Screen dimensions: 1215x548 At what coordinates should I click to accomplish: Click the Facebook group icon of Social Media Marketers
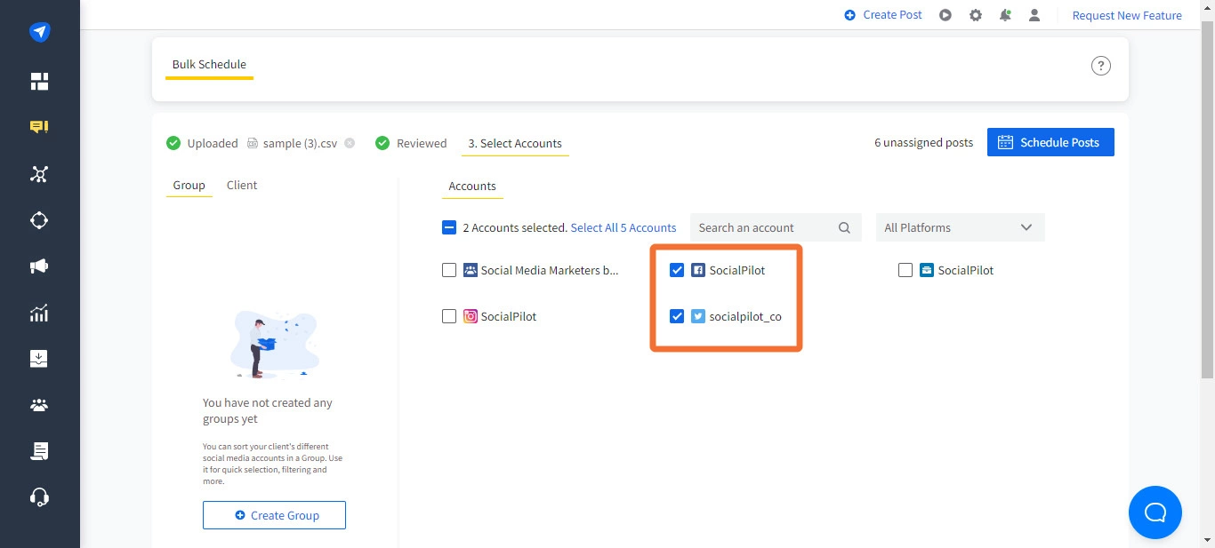pyautogui.click(x=471, y=270)
